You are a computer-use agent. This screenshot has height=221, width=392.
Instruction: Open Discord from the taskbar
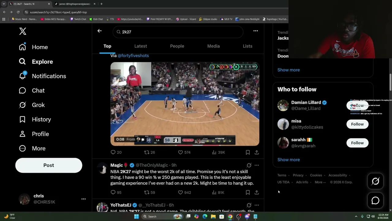(247, 216)
